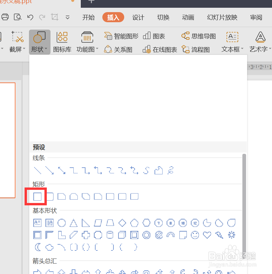Insert a Mind Map (思维导图)
Viewport: 272px width, 274px height.
(x=198, y=36)
